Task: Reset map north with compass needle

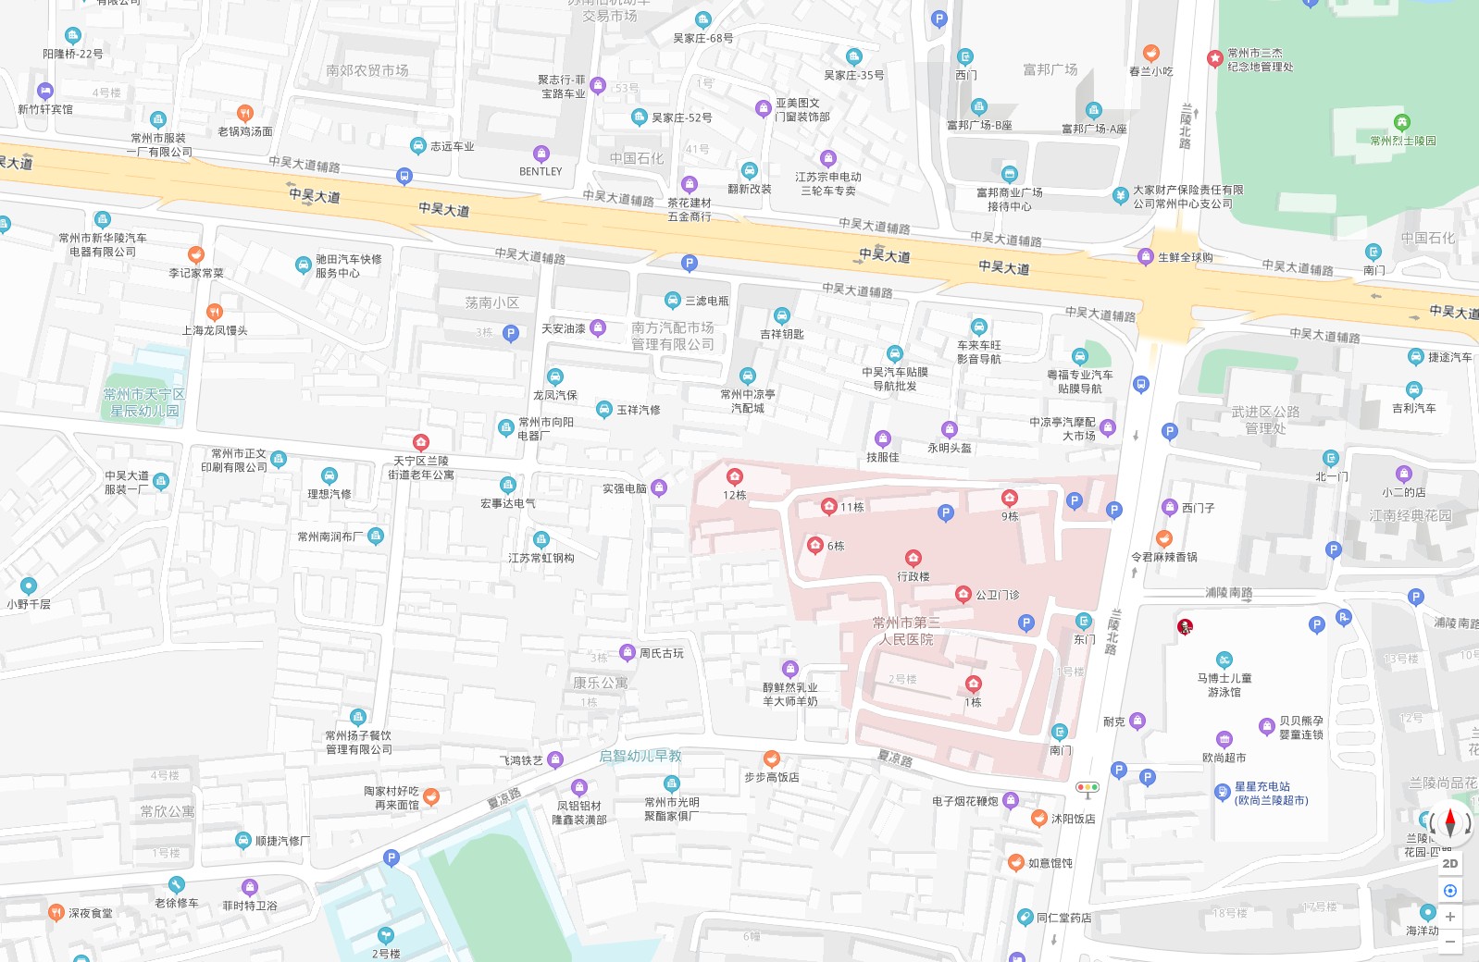Action: [x=1450, y=821]
